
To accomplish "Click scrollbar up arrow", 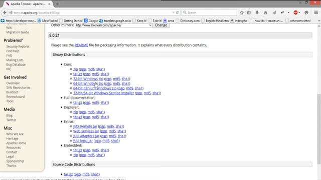I will pyautogui.click(x=319, y=26).
